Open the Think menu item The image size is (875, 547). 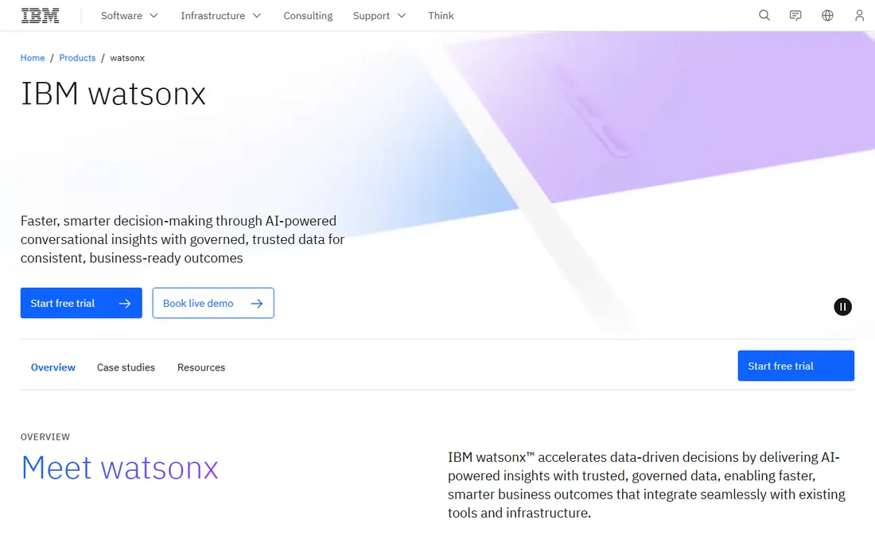click(x=441, y=16)
